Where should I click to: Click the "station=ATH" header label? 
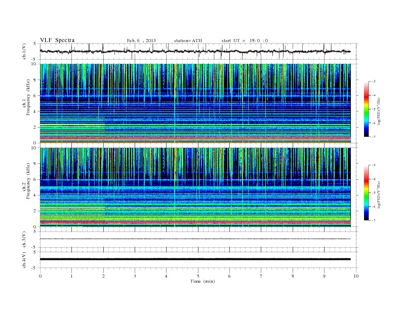point(188,41)
